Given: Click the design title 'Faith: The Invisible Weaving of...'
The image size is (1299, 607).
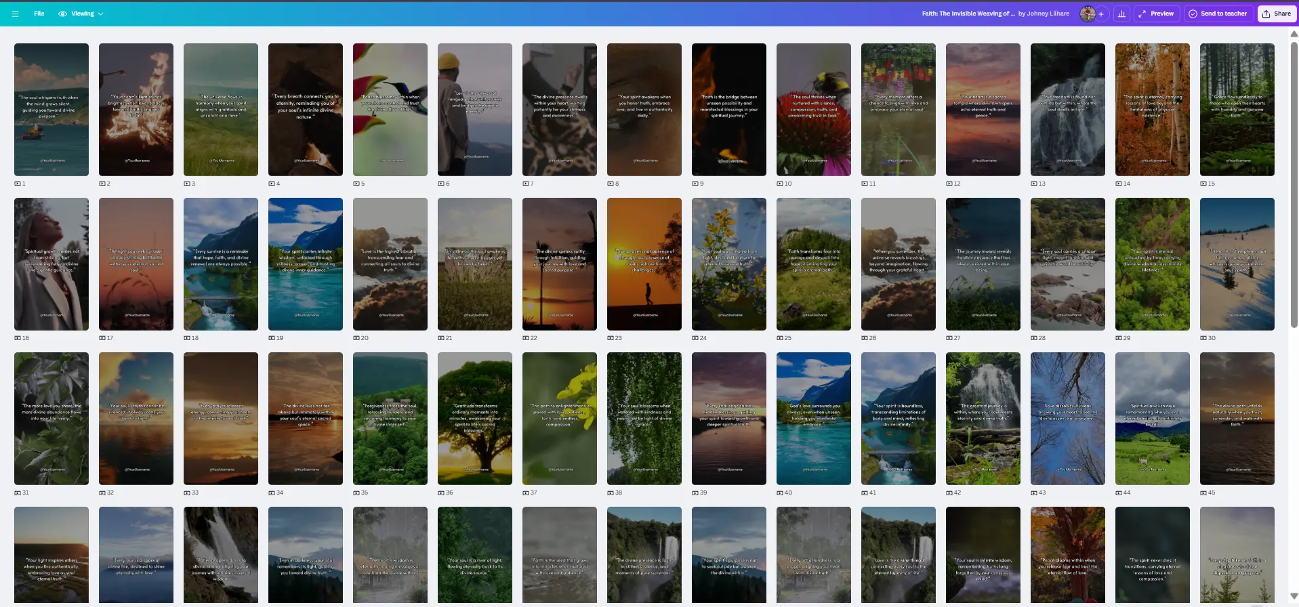Looking at the screenshot, I should [968, 14].
